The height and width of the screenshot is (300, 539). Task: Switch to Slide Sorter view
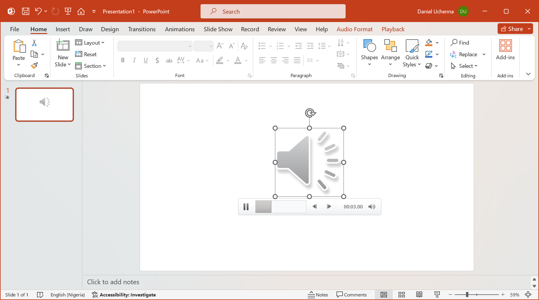[x=401, y=295]
